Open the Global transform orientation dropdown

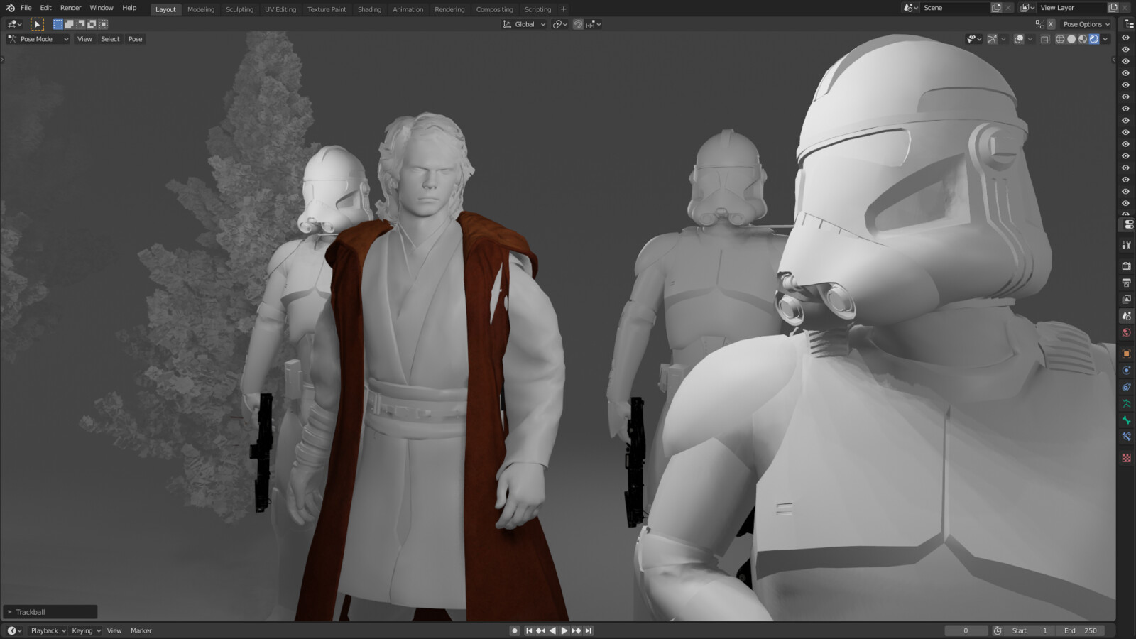524,24
